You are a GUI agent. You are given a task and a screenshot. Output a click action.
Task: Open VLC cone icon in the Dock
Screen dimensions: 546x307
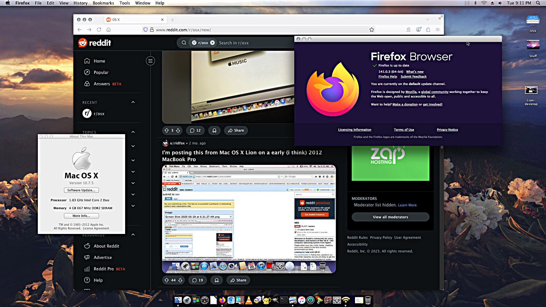[x=249, y=300]
